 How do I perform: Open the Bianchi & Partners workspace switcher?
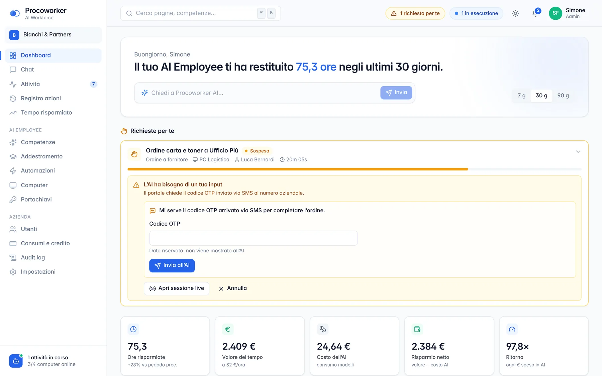[53, 35]
